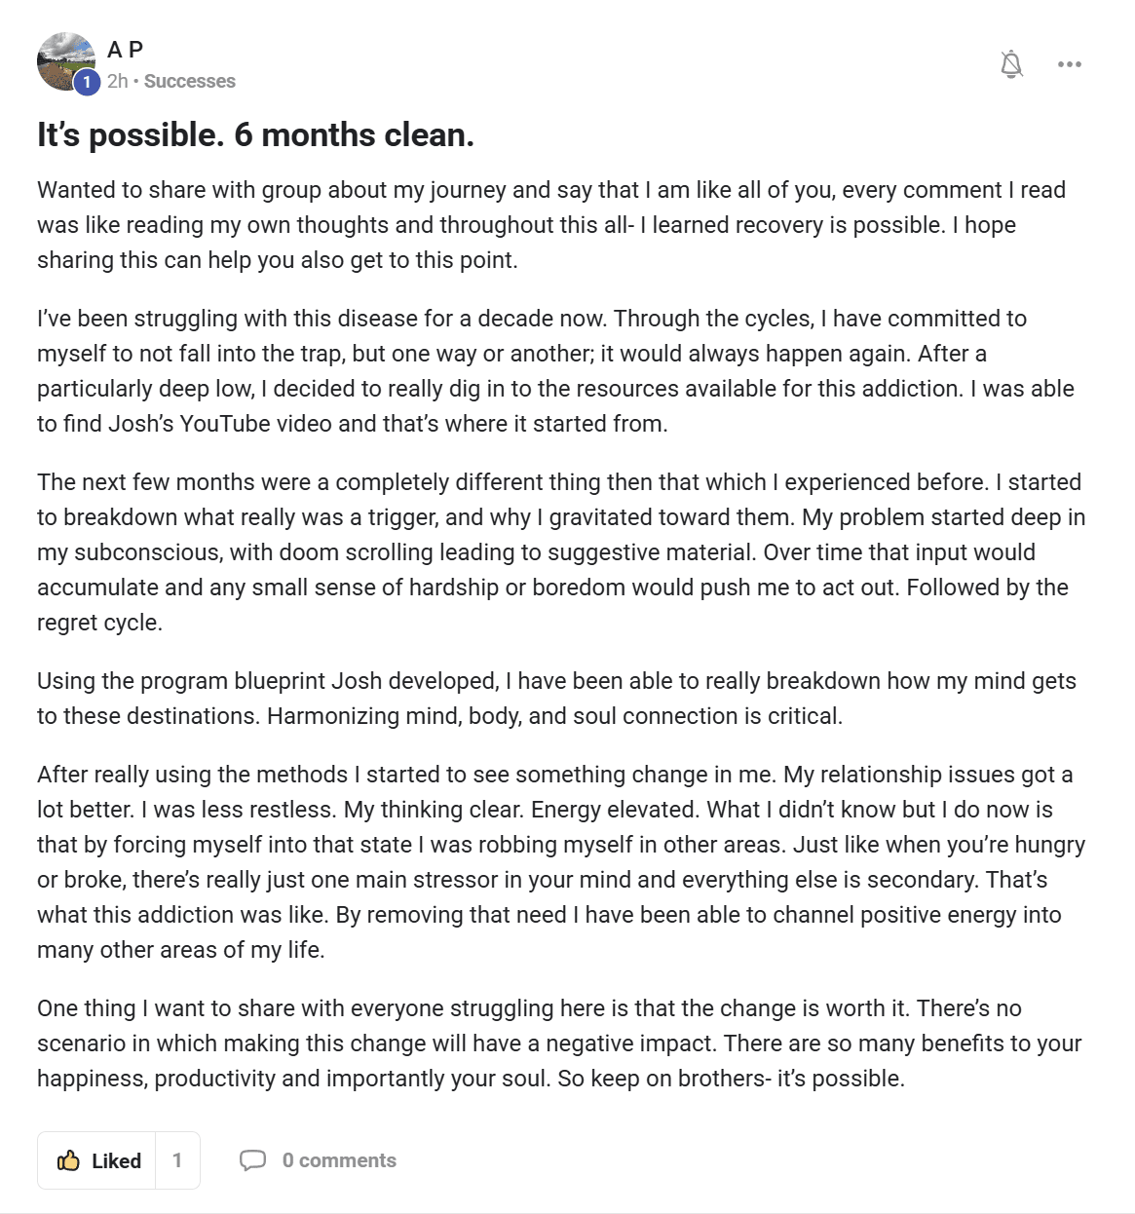
Task: Open the profile of author A P
Action: (x=125, y=50)
